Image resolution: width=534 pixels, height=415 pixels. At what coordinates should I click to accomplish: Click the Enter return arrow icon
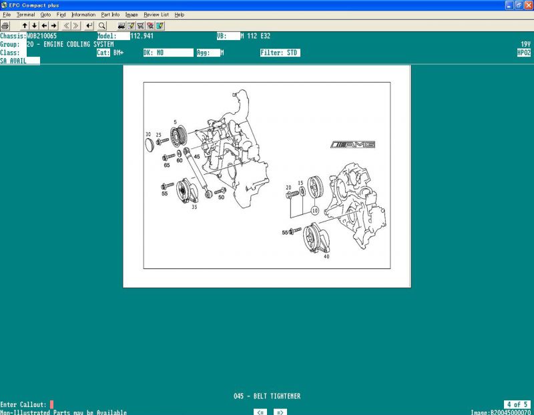tap(89, 25)
